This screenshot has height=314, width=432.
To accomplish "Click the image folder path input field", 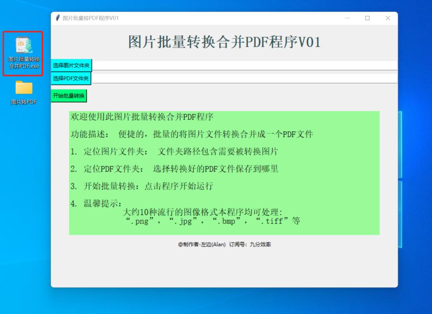I will (240, 65).
